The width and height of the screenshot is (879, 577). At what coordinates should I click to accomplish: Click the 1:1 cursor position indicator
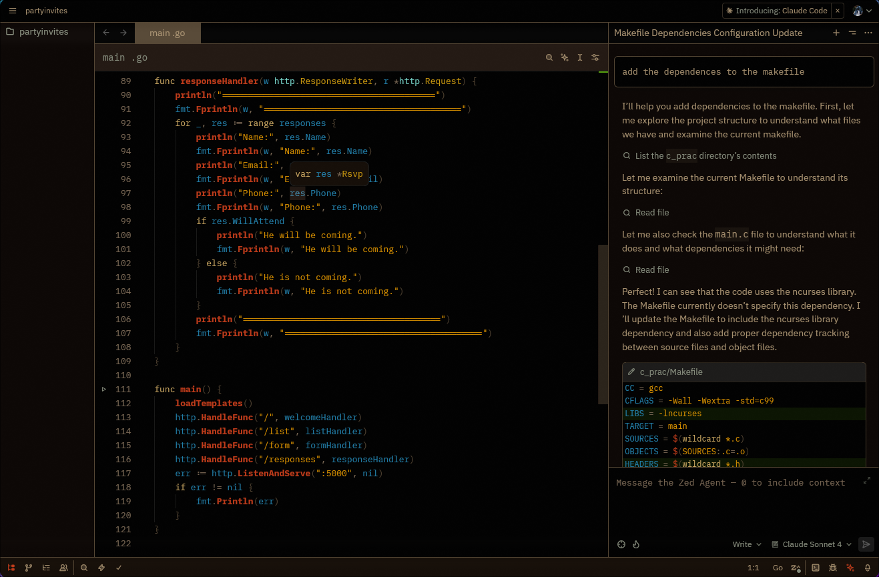pyautogui.click(x=753, y=568)
